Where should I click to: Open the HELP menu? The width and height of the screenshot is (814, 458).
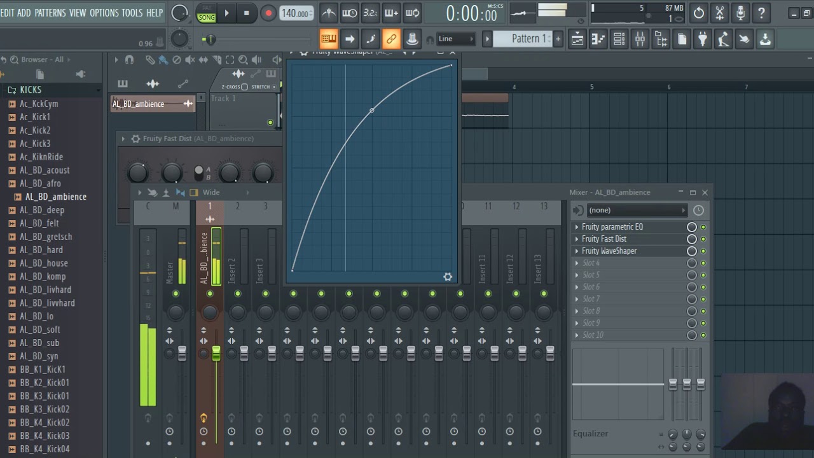[x=155, y=13]
